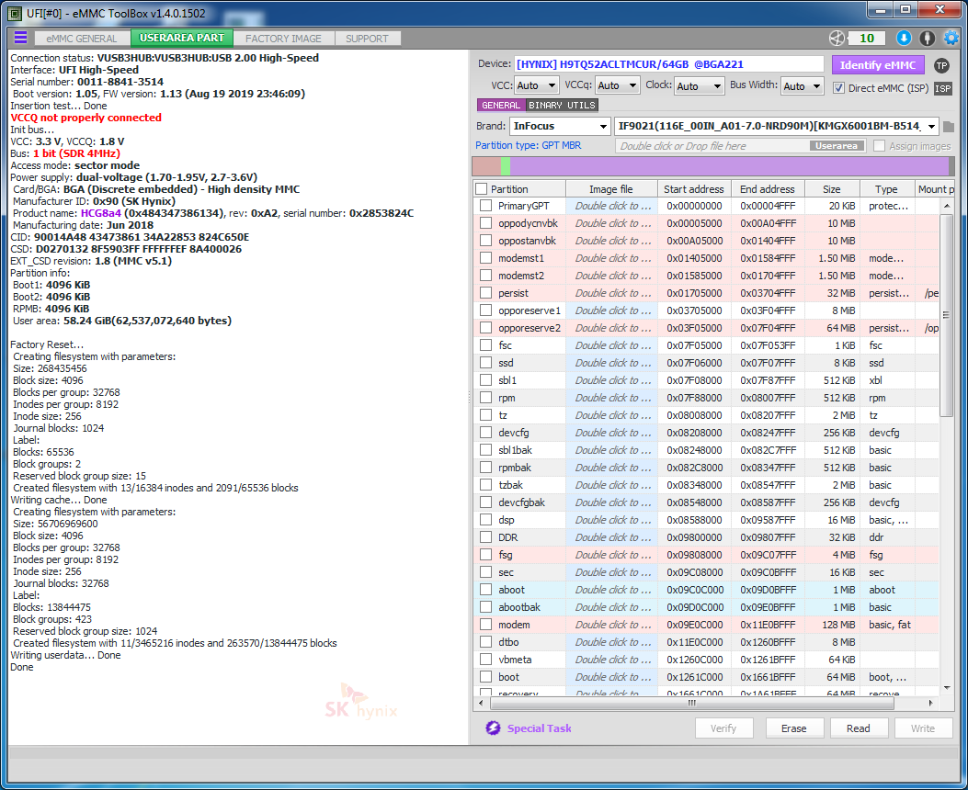The image size is (968, 790).
Task: Enable the Assign images checkbox
Action: (879, 146)
